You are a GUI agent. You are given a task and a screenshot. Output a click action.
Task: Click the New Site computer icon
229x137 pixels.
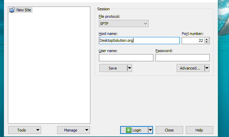pyautogui.click(x=12, y=10)
